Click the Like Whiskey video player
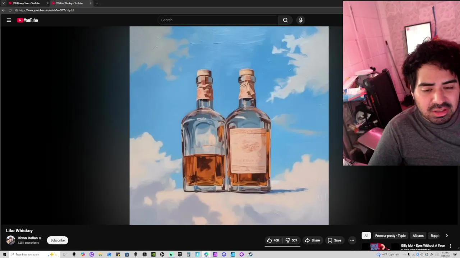 [229, 125]
